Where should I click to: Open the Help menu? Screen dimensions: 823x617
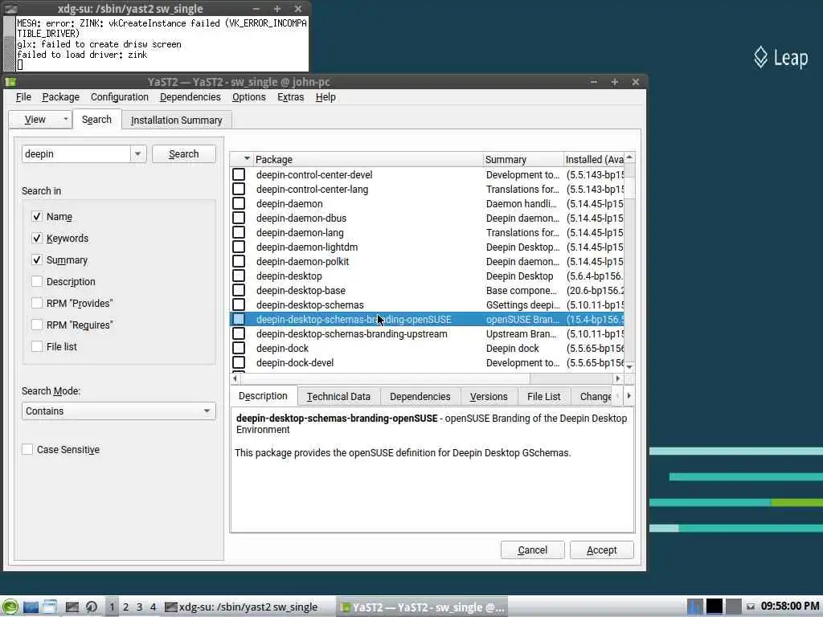(326, 97)
